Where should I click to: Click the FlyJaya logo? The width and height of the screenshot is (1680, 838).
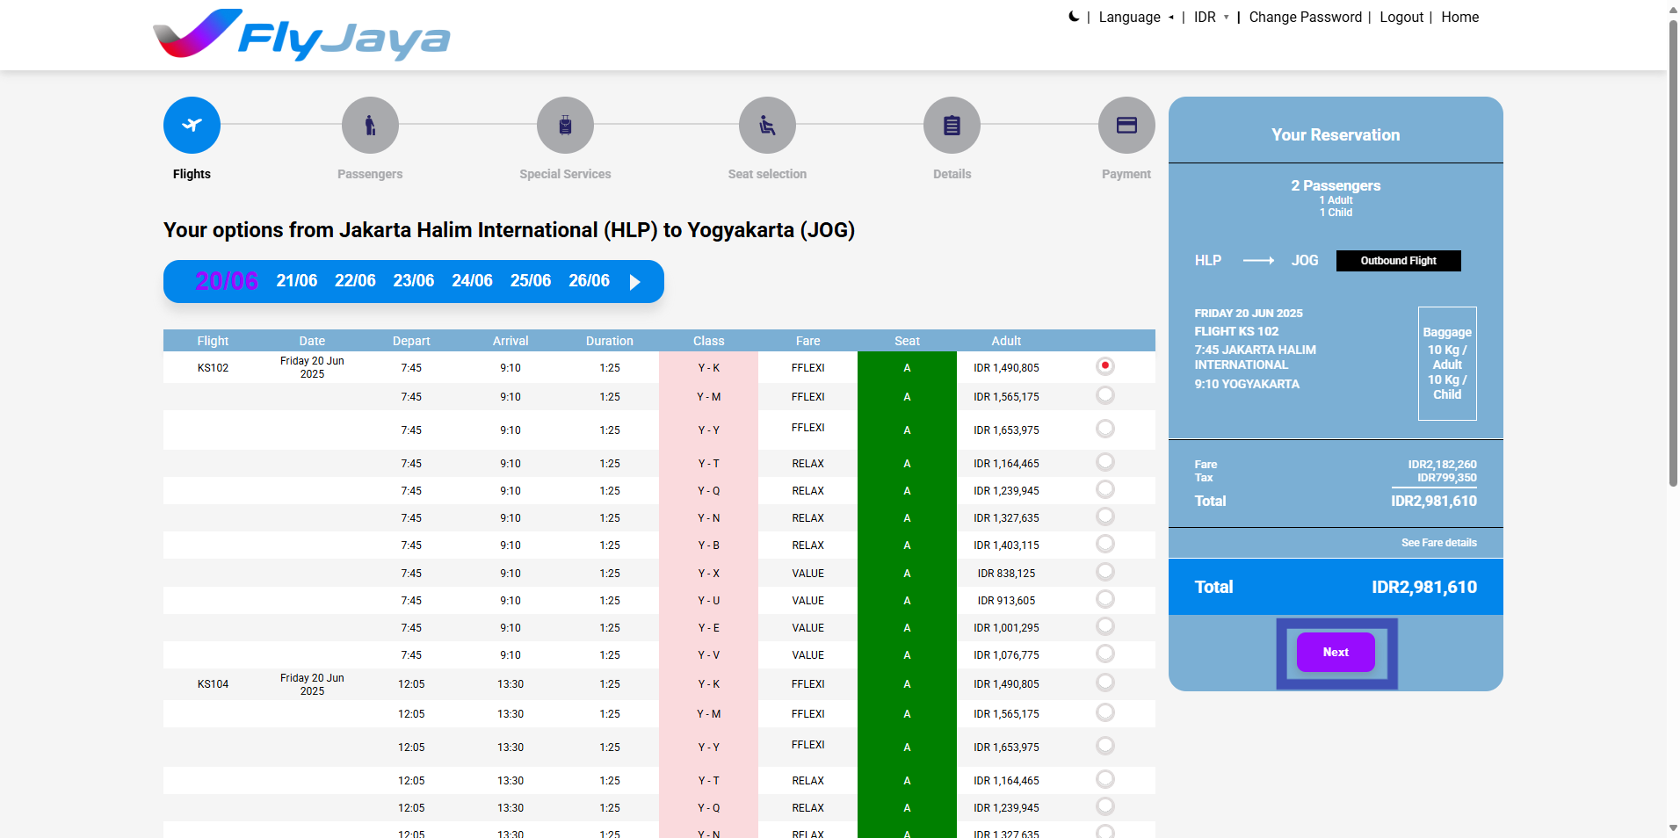tap(301, 35)
